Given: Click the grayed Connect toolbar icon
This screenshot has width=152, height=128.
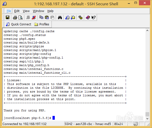Looking at the screenshot, I should pyautogui.click(x=28, y=18).
